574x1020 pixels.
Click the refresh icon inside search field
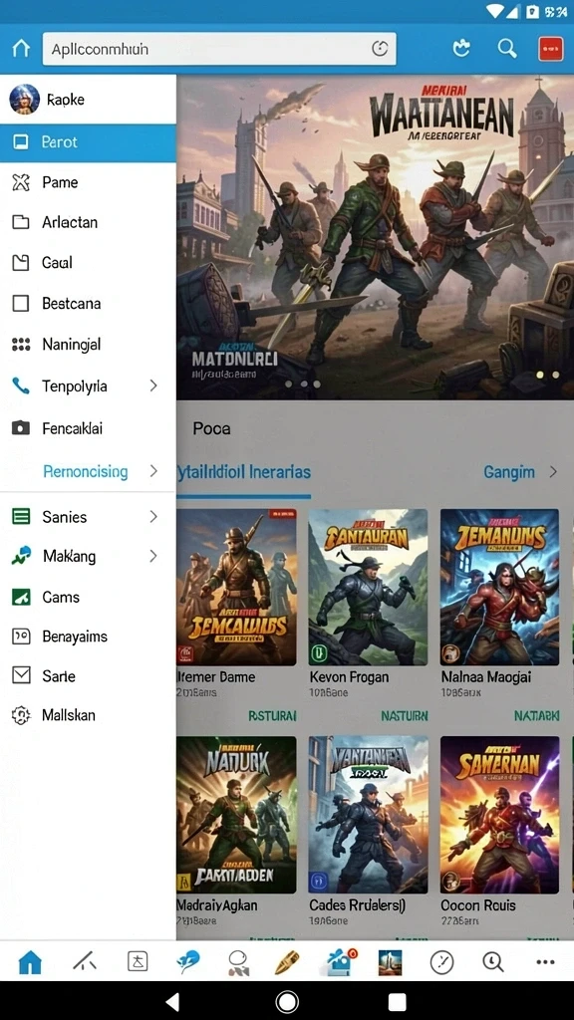pyautogui.click(x=380, y=49)
